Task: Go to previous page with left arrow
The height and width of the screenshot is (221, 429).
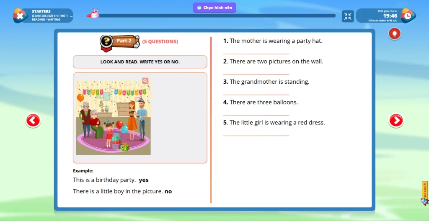Action: [x=33, y=121]
